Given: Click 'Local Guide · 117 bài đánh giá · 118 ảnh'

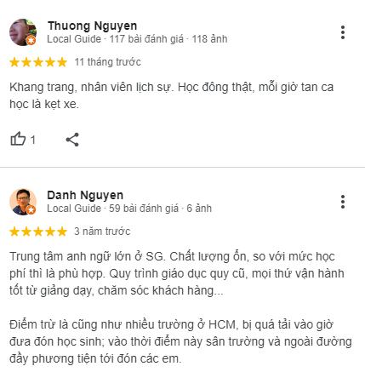Looking at the screenshot, I should (x=137, y=39).
